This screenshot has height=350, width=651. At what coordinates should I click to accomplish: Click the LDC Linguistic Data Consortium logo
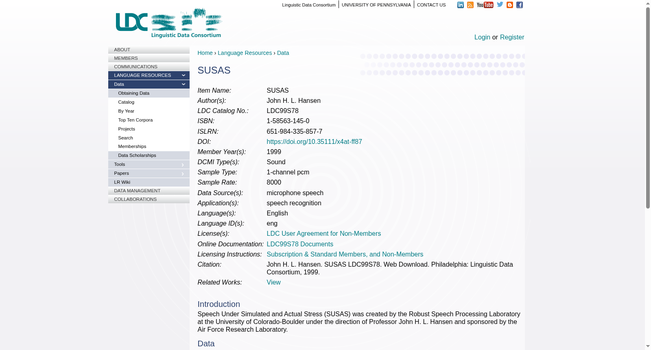(169, 23)
